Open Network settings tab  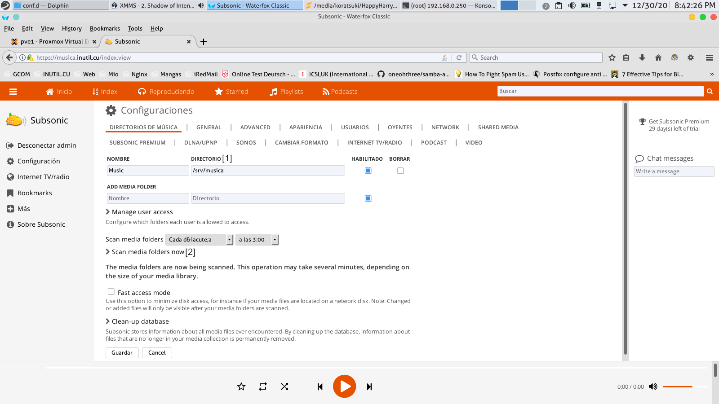click(445, 127)
